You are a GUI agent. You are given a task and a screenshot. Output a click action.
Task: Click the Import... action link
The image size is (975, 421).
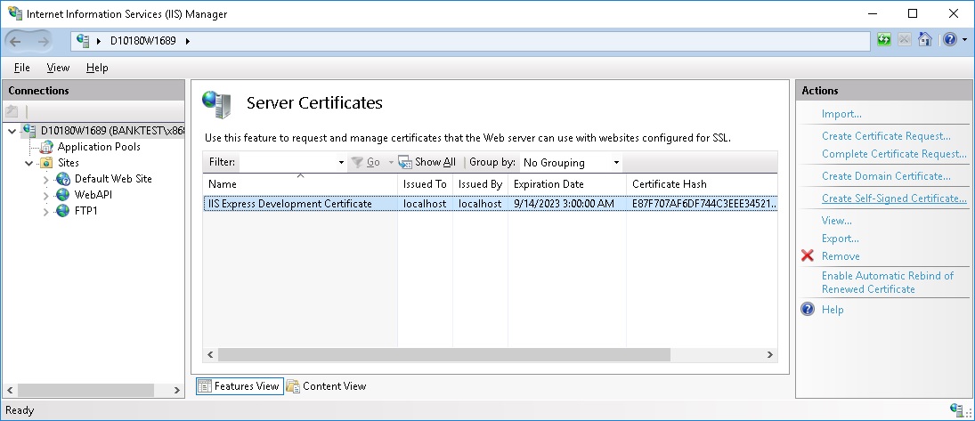click(x=841, y=114)
